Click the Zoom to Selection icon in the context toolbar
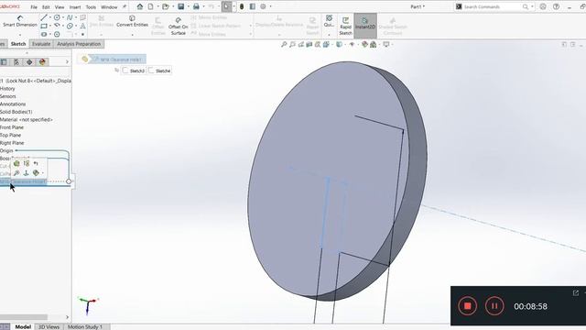Screen dimensions: 586x330 click(16, 173)
